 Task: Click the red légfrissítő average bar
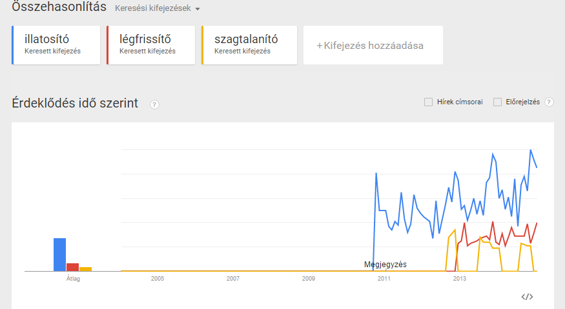(x=73, y=267)
